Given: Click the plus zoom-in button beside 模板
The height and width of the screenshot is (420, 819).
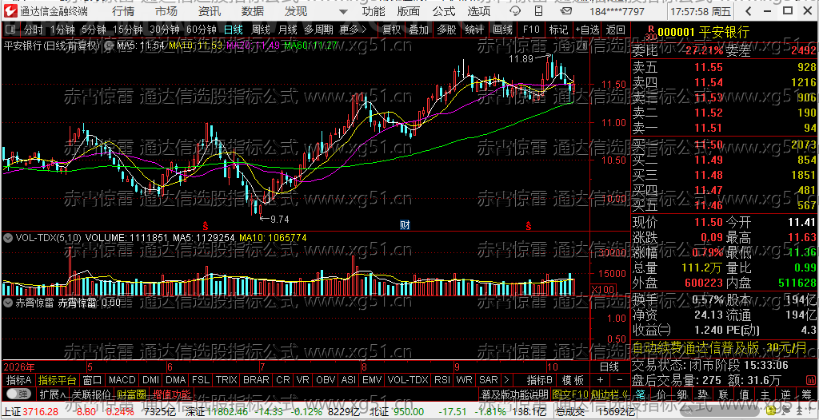Looking at the screenshot, I should point(600,380).
